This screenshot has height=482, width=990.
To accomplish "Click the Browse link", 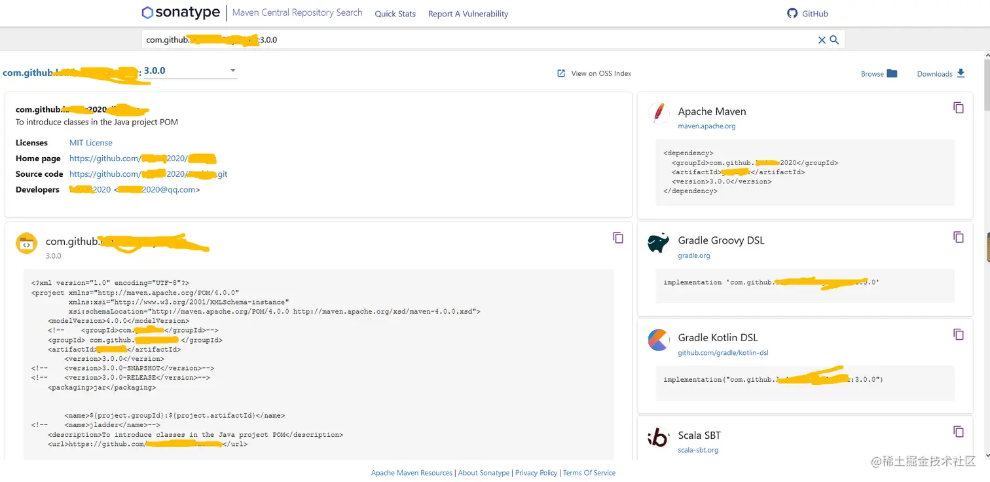I will point(872,74).
